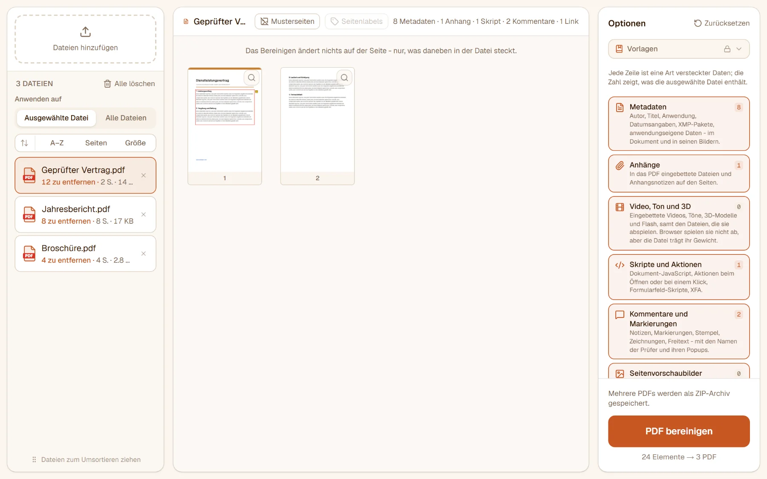This screenshot has height=479, width=767.
Task: Toggle the Skripte und Aktionen option
Action: tap(679, 277)
